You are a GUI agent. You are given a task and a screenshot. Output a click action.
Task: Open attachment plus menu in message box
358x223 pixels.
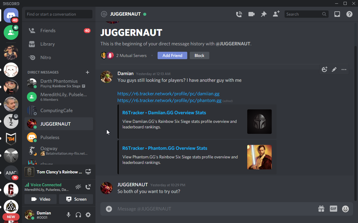click(x=109, y=209)
